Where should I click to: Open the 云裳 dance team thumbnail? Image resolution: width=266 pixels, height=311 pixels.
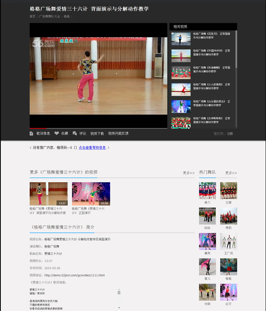pos(229,191)
